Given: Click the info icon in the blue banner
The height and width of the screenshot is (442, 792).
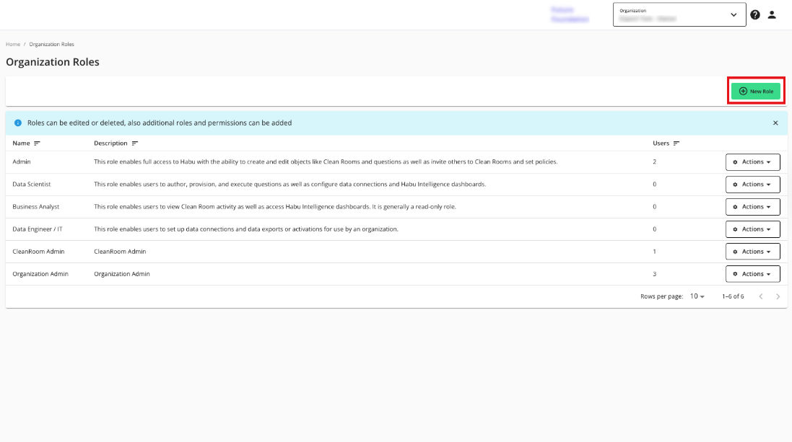Looking at the screenshot, I should [18, 123].
